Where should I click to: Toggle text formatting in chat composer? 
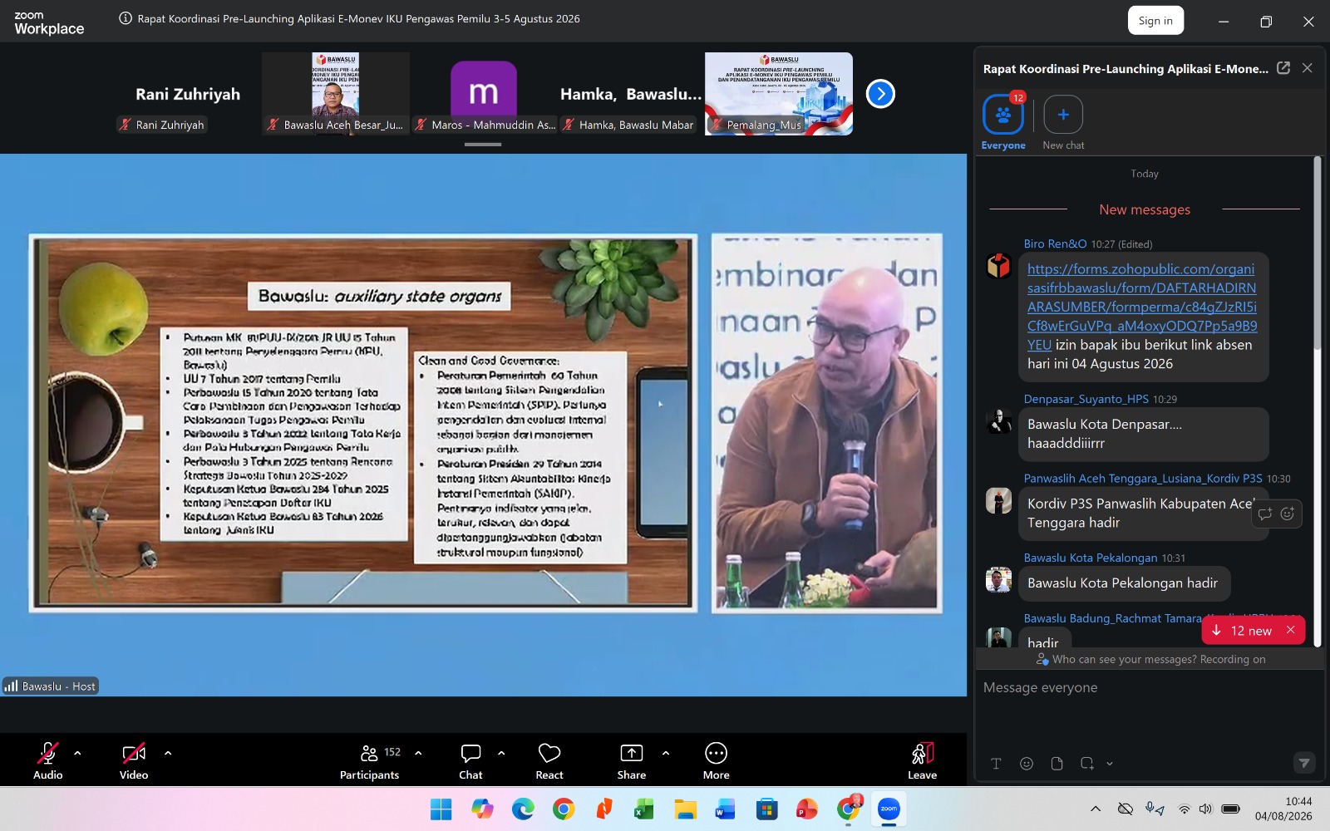pos(996,764)
